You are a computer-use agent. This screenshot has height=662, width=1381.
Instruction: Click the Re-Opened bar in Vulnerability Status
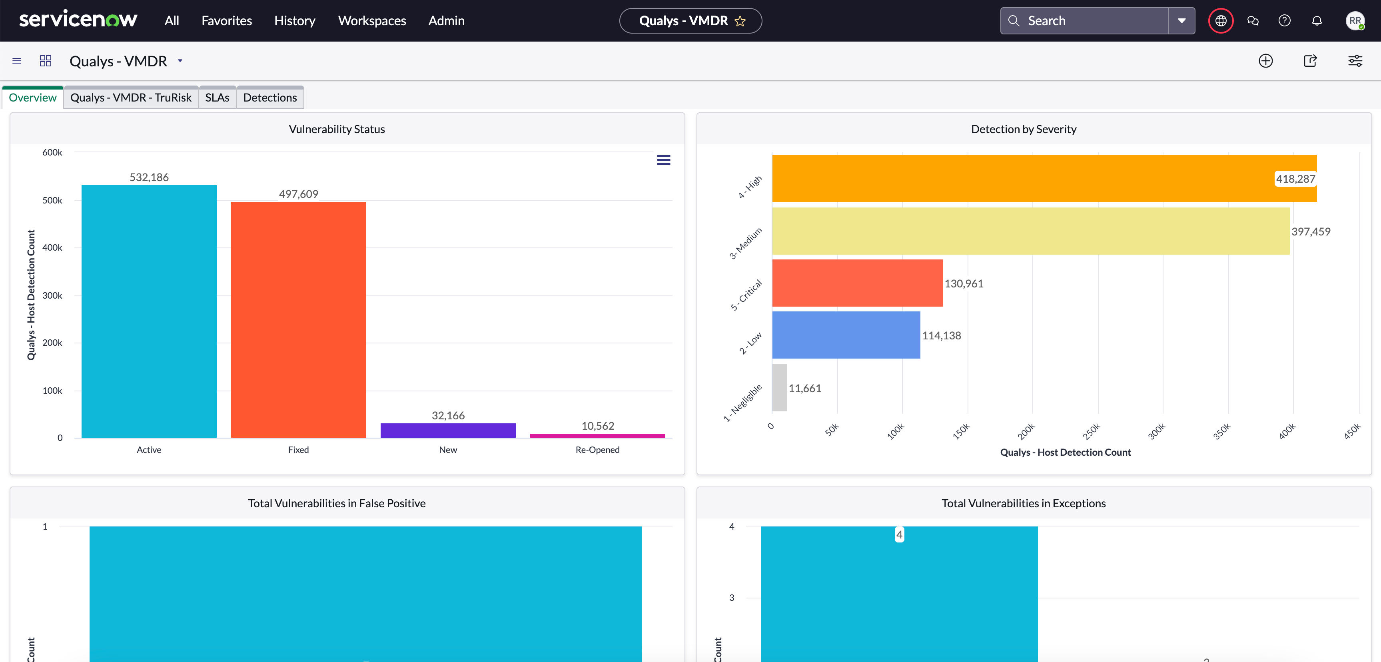598,435
